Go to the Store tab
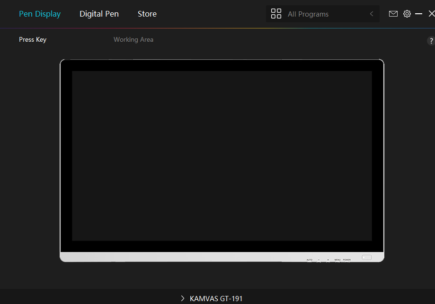The image size is (435, 304). coord(147,14)
